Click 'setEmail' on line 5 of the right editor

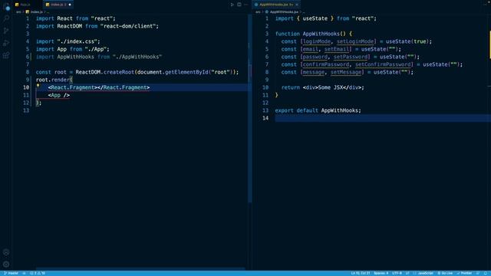(x=337, y=49)
